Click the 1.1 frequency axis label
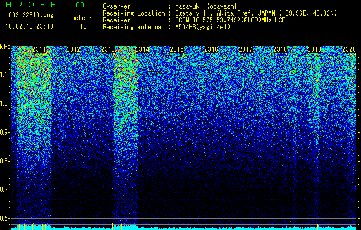The width and height of the screenshot is (361, 230). coord(4,75)
